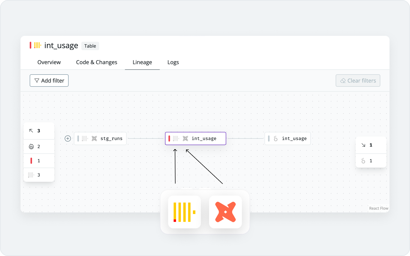Screen dimensions: 410x256
Task: Click the circular icon filter with count 2
Action: click(39, 146)
